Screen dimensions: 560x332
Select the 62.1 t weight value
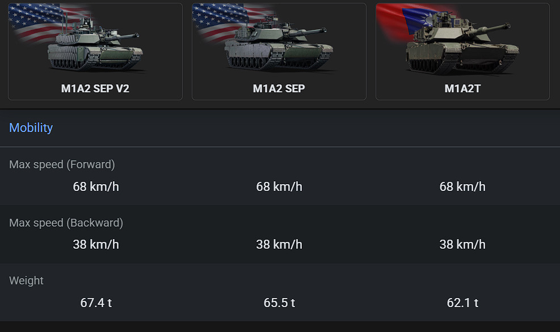coord(462,303)
